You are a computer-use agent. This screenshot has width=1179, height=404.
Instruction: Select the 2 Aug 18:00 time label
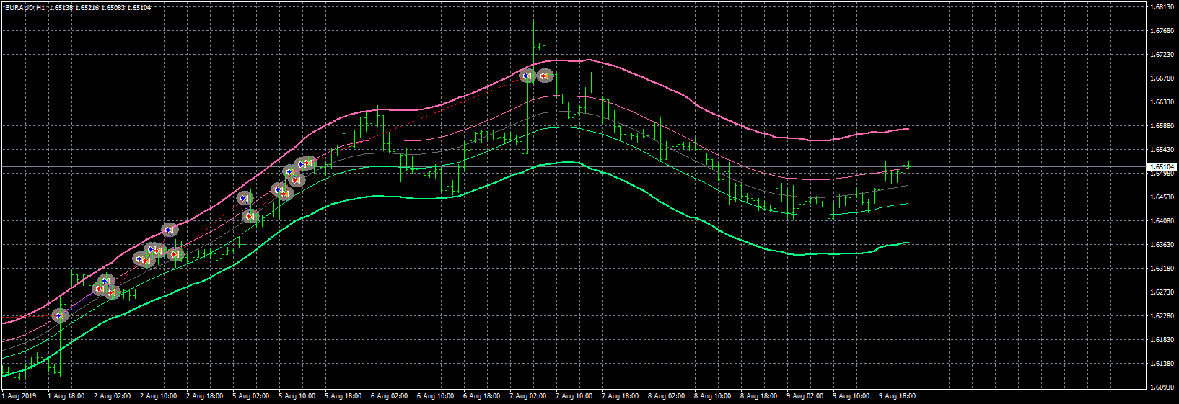click(x=204, y=396)
